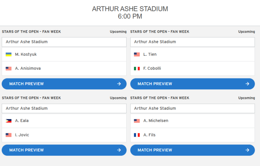Open Match Preview for Tien vs Cobolli

point(192,84)
